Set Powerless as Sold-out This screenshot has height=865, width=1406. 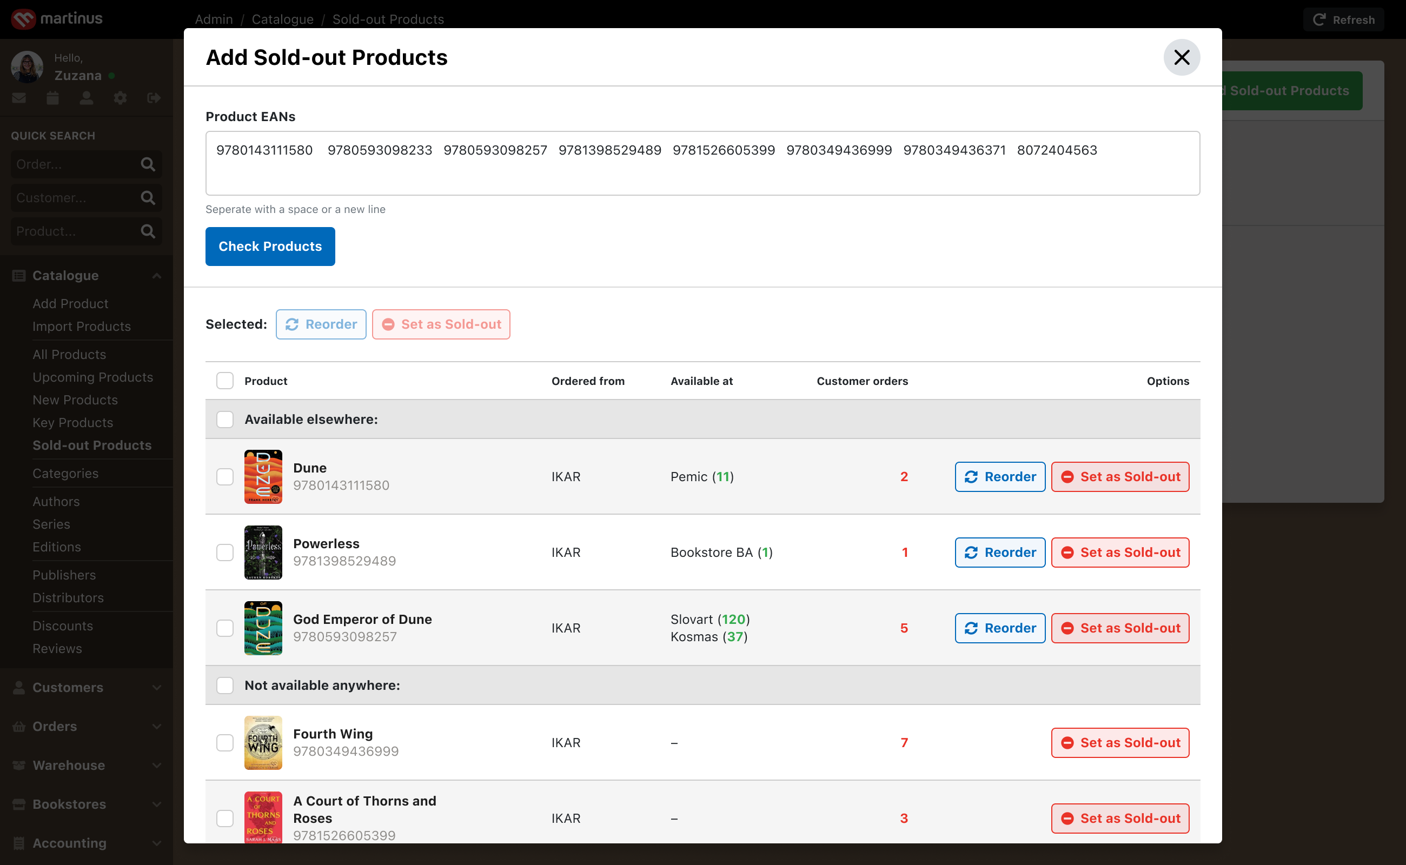click(1120, 552)
